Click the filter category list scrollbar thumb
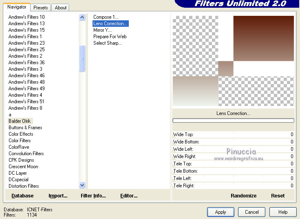This screenshot has width=300, height=219. coord(82,59)
